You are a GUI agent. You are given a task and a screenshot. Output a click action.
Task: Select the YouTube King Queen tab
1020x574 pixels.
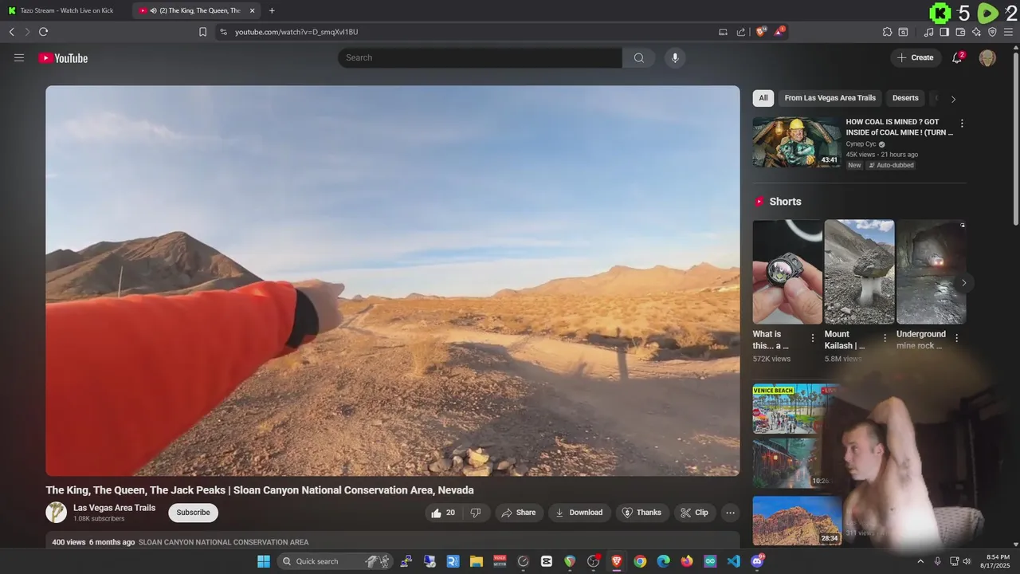pos(196,10)
